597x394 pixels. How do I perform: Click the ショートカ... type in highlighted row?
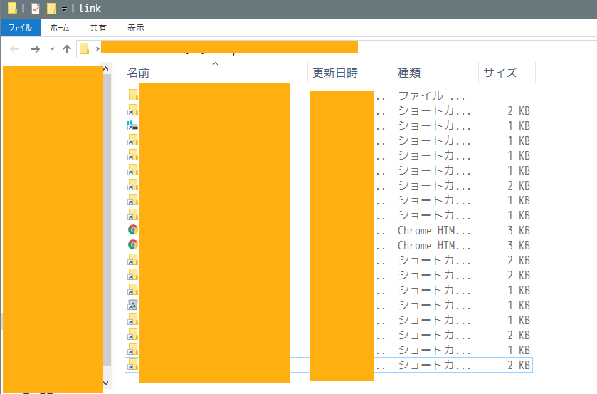(435, 365)
